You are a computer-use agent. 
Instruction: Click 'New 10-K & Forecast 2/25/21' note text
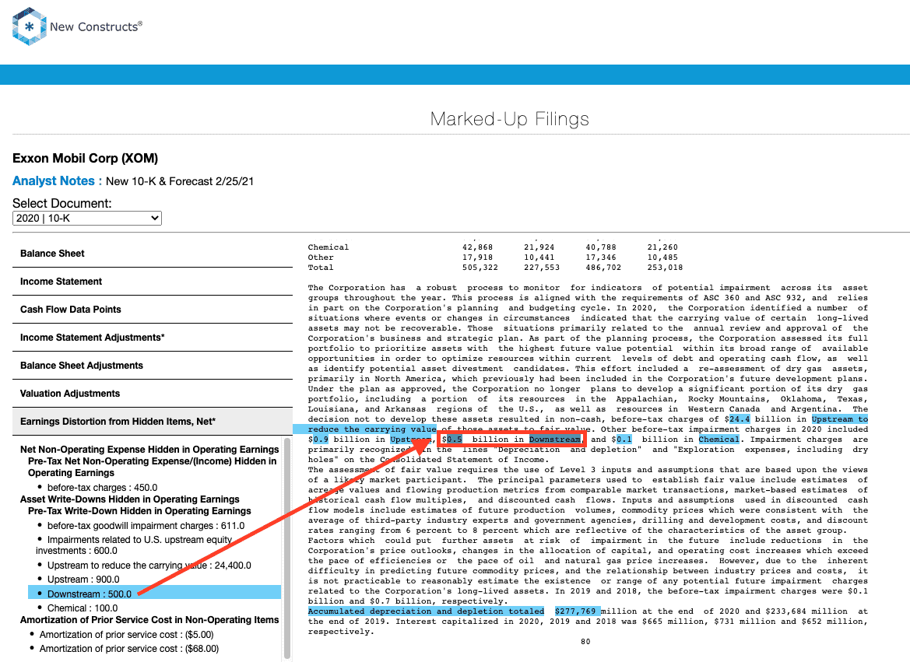[x=180, y=181]
